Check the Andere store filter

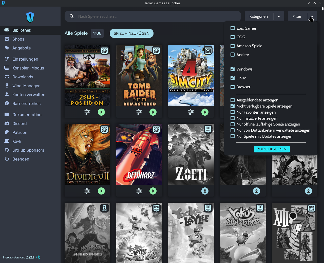(233, 55)
